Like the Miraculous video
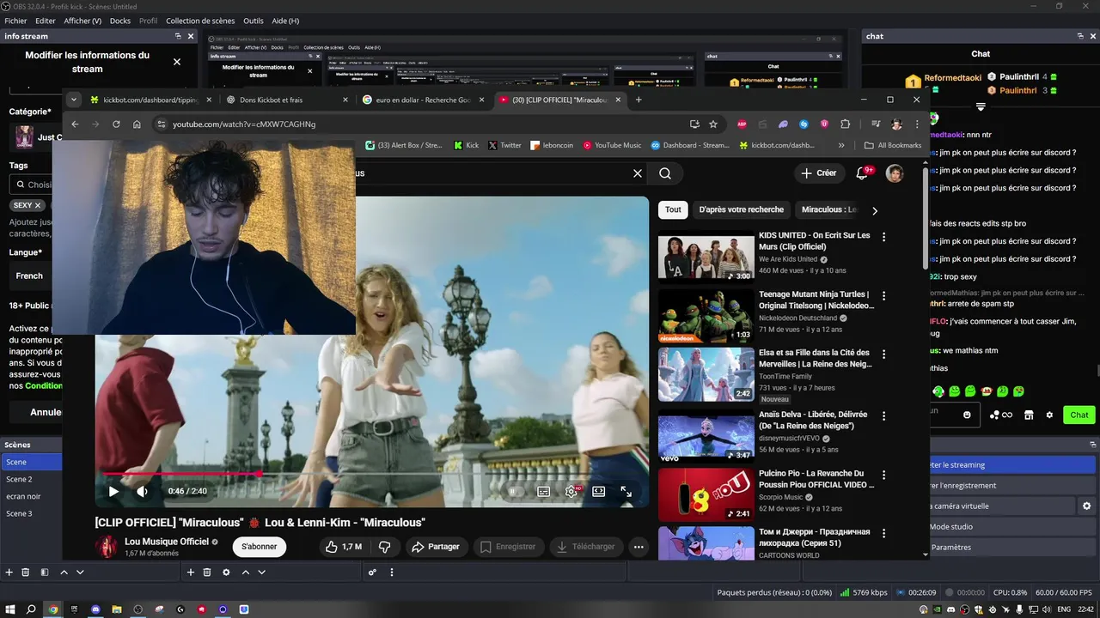Image resolution: width=1100 pixels, height=618 pixels. click(344, 547)
